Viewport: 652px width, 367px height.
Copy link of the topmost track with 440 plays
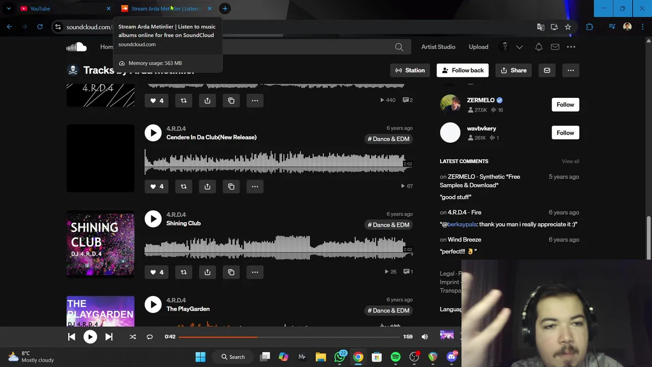pyautogui.click(x=231, y=100)
